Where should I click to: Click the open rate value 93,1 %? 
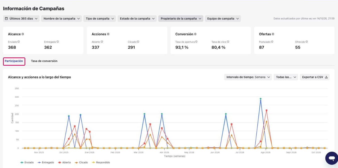click(182, 47)
